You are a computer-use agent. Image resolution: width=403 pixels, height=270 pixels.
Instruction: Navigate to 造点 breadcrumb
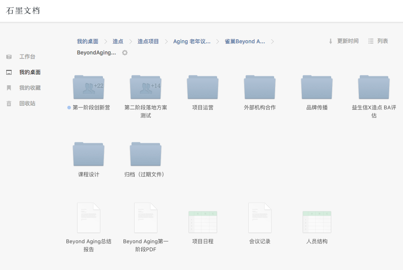coord(118,42)
